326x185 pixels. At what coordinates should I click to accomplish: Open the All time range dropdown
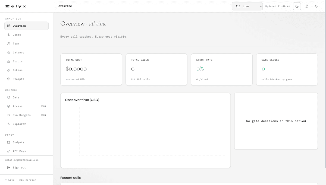(x=247, y=6)
